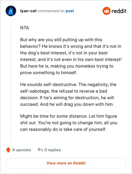
Task: Click the "reddit" wordmark text
Action: (119, 11)
